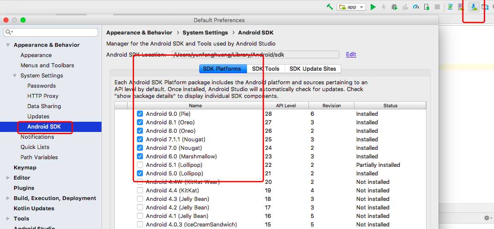Open Notifications settings
The width and height of the screenshot is (494, 229).
click(x=37, y=137)
